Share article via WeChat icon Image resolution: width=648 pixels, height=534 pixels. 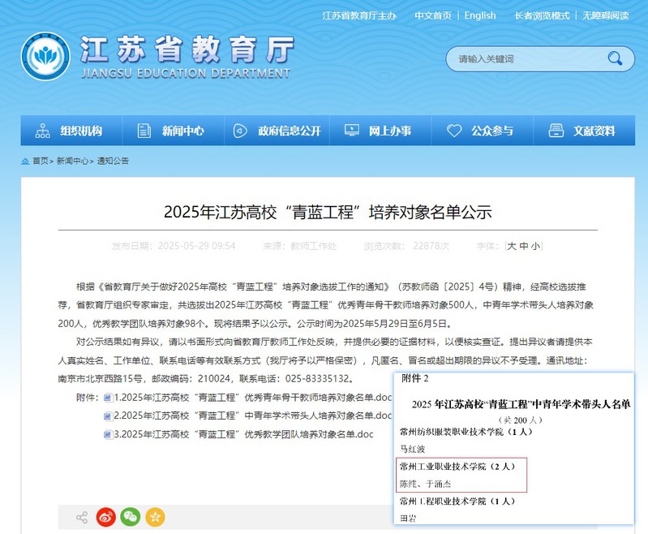(x=131, y=516)
